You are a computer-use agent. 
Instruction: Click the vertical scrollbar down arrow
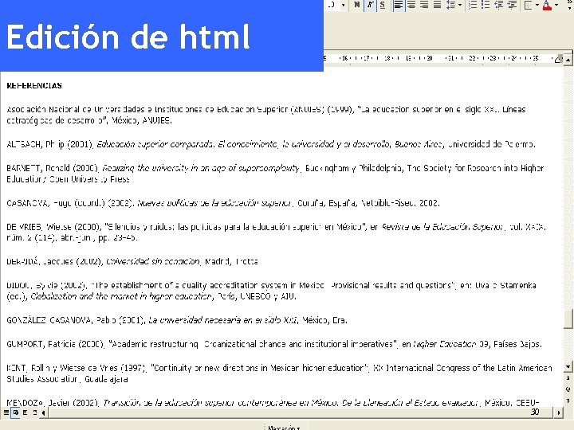tap(568, 366)
